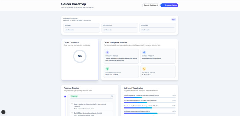
Task: Click the roadmap progress 0% badge
Action: [173, 19]
